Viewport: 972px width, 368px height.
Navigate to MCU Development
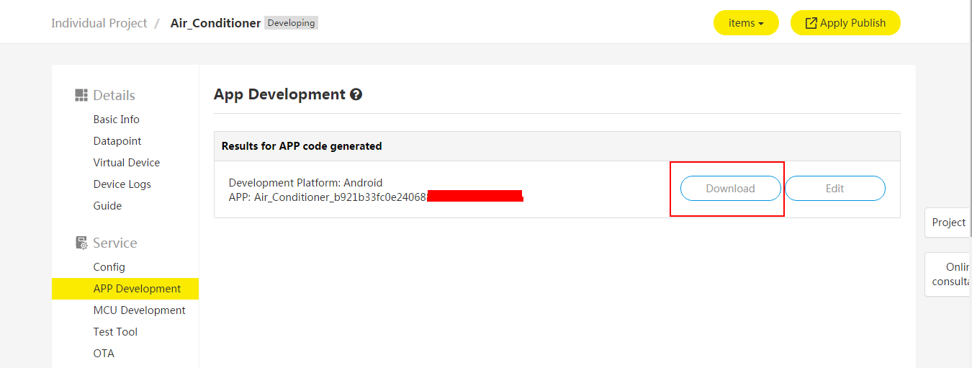click(139, 310)
